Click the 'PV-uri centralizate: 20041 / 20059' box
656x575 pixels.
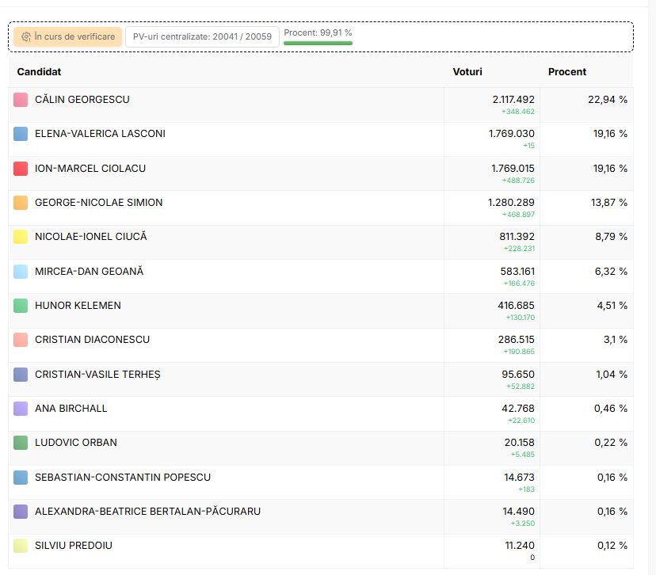click(x=202, y=36)
